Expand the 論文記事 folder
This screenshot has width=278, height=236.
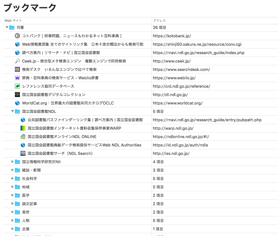(12, 204)
